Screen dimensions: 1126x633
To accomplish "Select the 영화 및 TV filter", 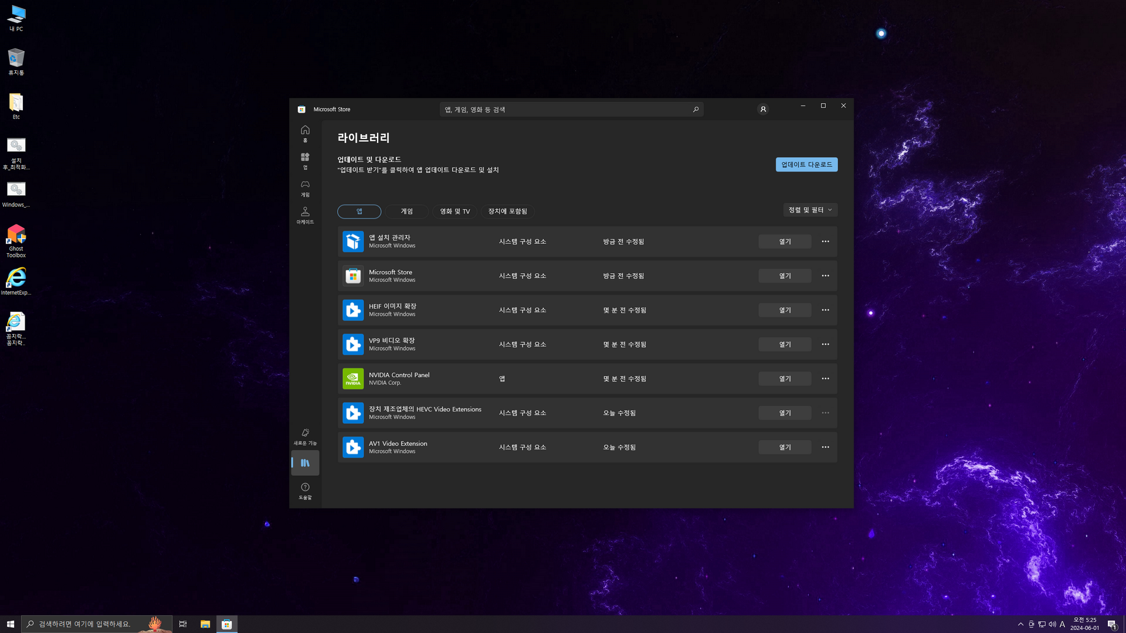I will (455, 211).
